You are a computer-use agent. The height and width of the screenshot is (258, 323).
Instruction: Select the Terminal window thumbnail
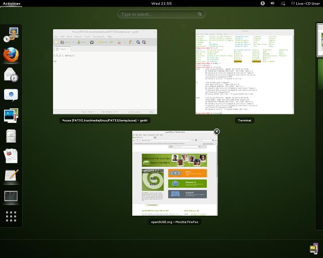click(245, 72)
